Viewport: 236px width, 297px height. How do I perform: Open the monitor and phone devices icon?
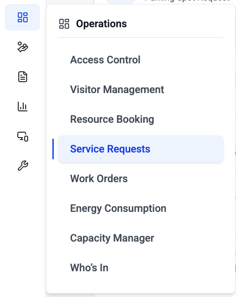point(23,137)
